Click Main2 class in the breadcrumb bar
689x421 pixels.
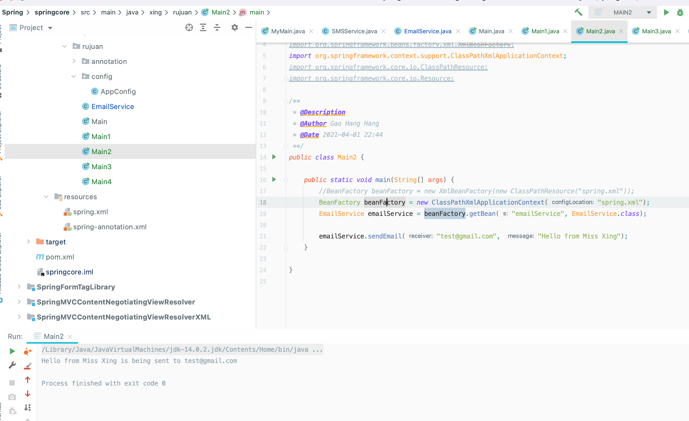(216, 12)
